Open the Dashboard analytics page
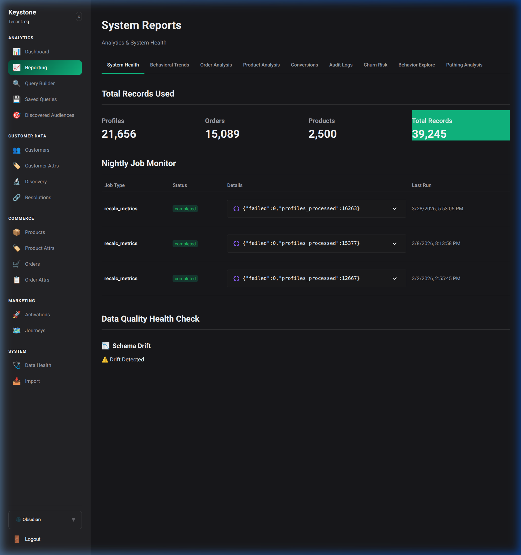 pyautogui.click(x=37, y=51)
